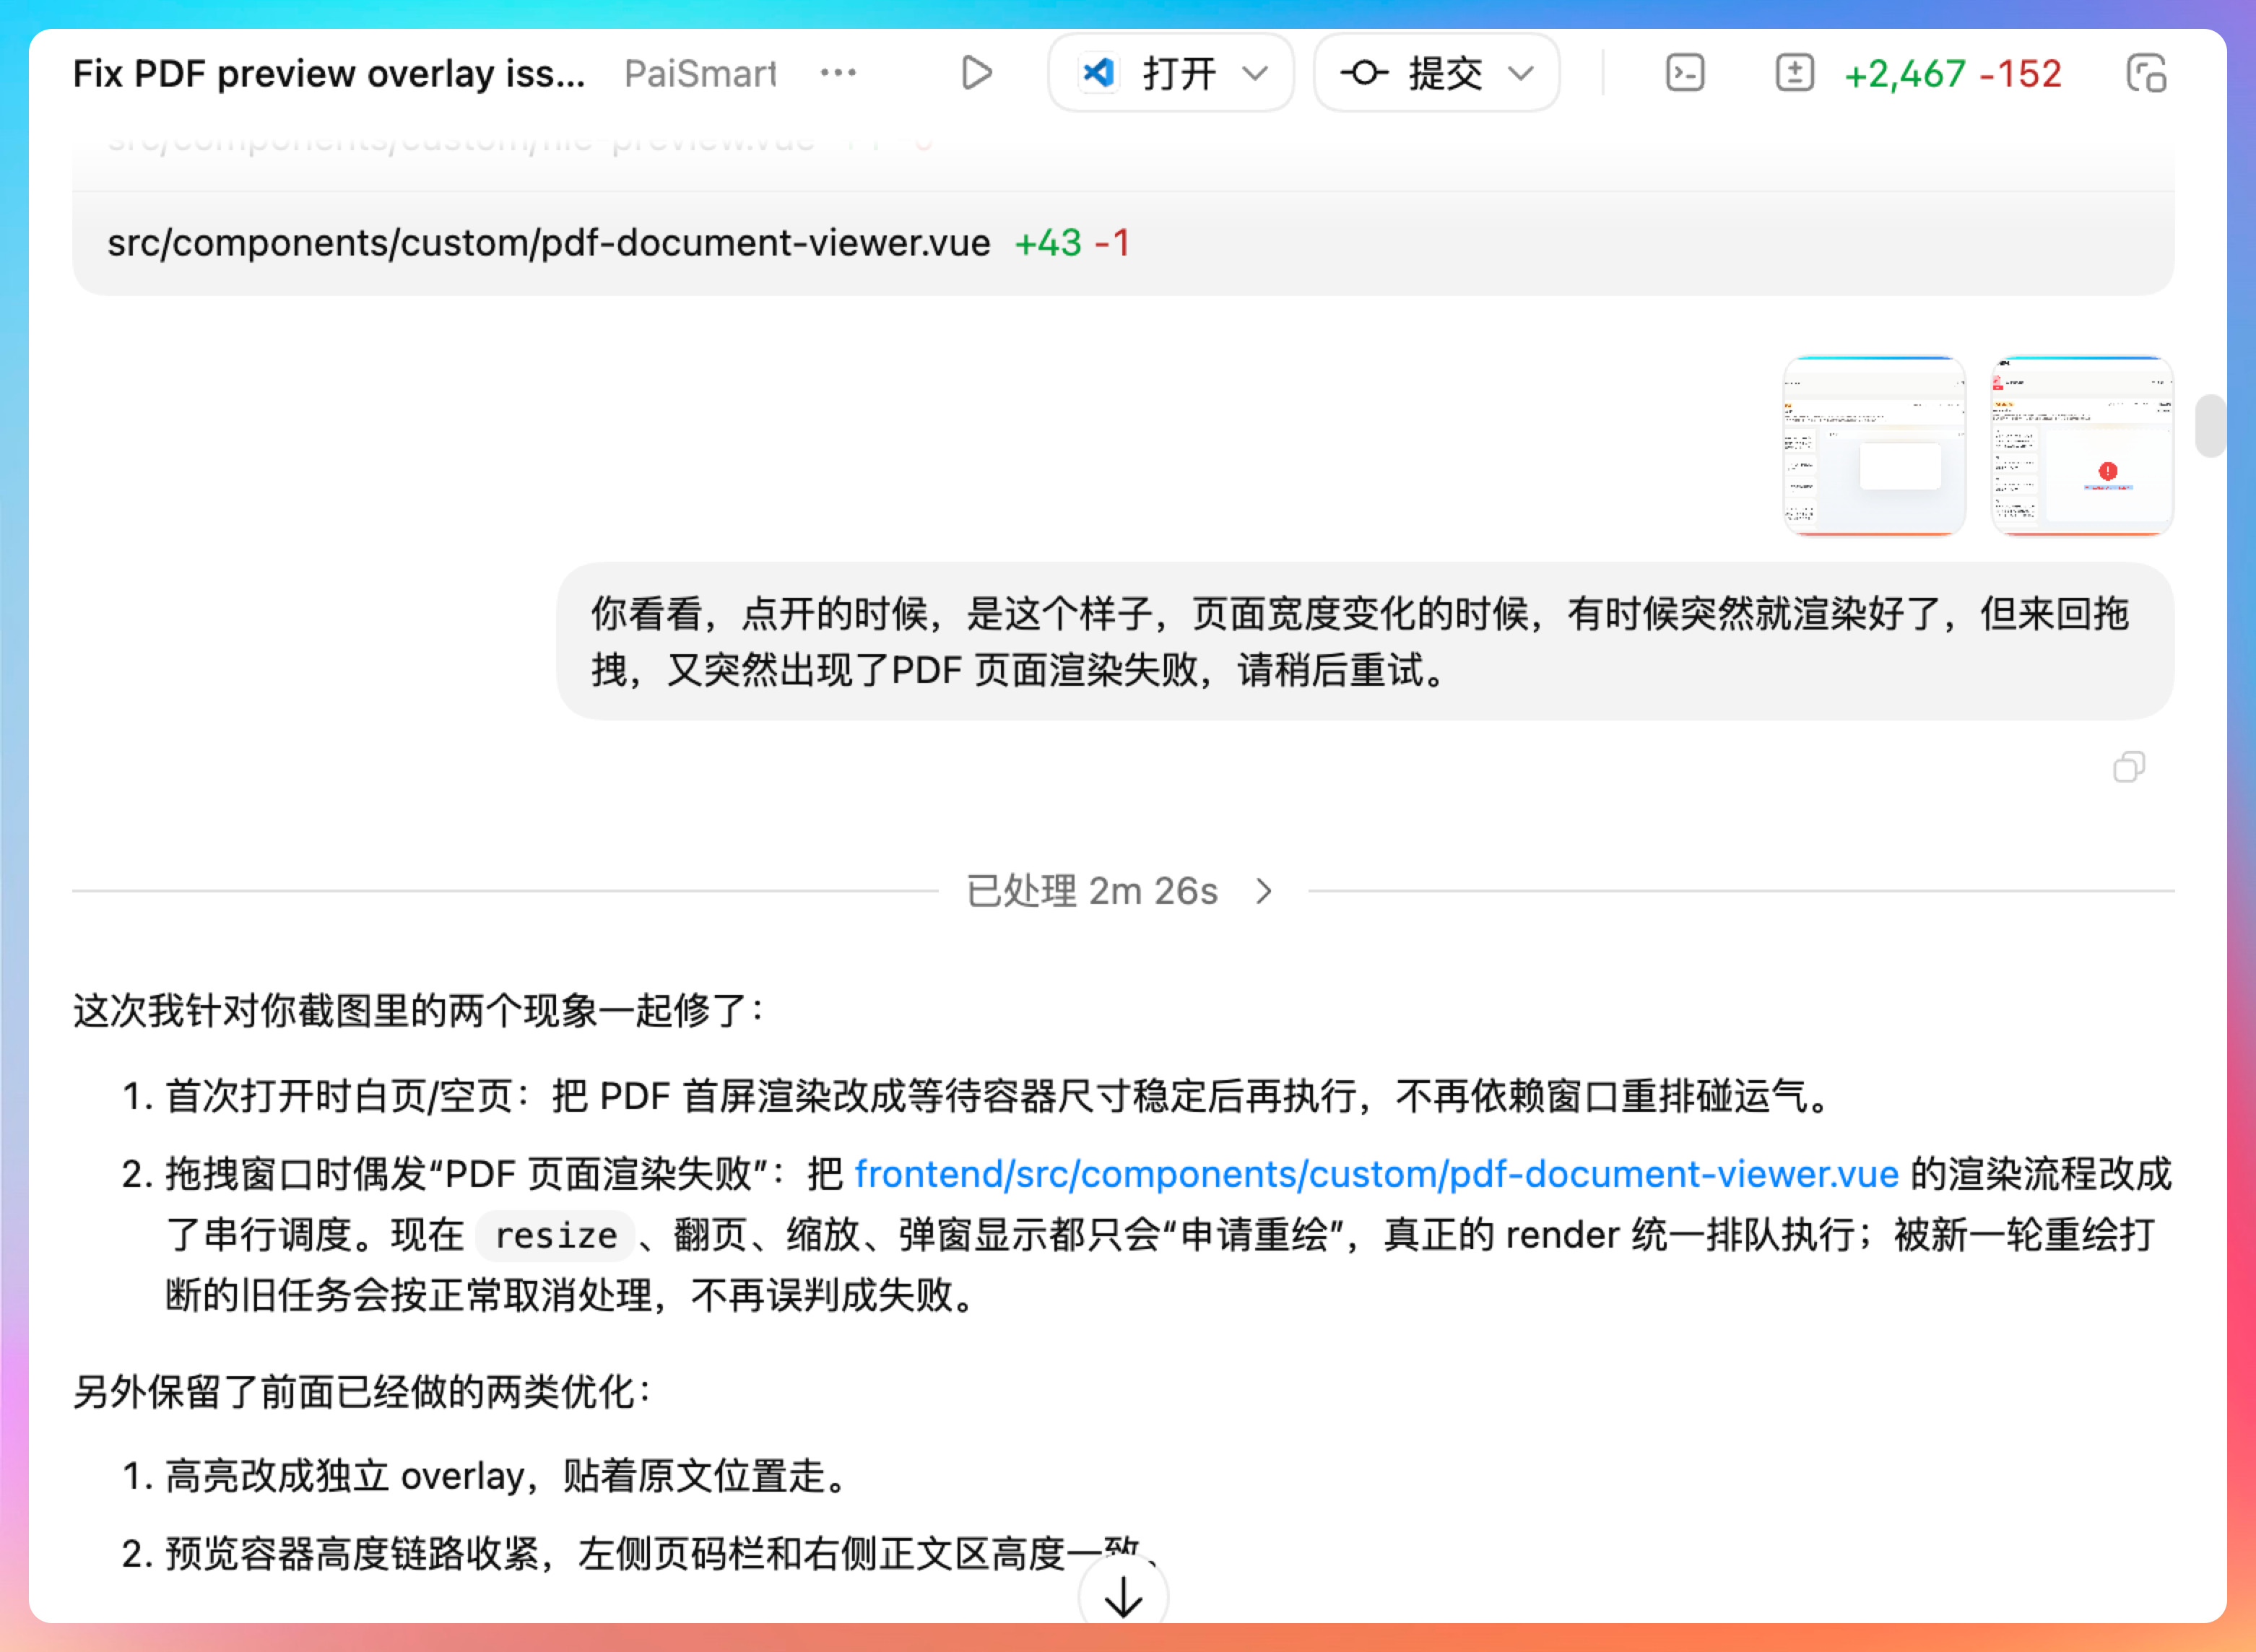
Task: Open the second screenshot thumbnail with the error icon
Action: pyautogui.click(x=2082, y=446)
